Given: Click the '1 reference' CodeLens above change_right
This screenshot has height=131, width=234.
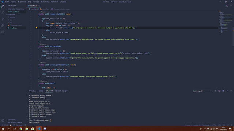Looking at the screenshot, I should [x=42, y=12].
